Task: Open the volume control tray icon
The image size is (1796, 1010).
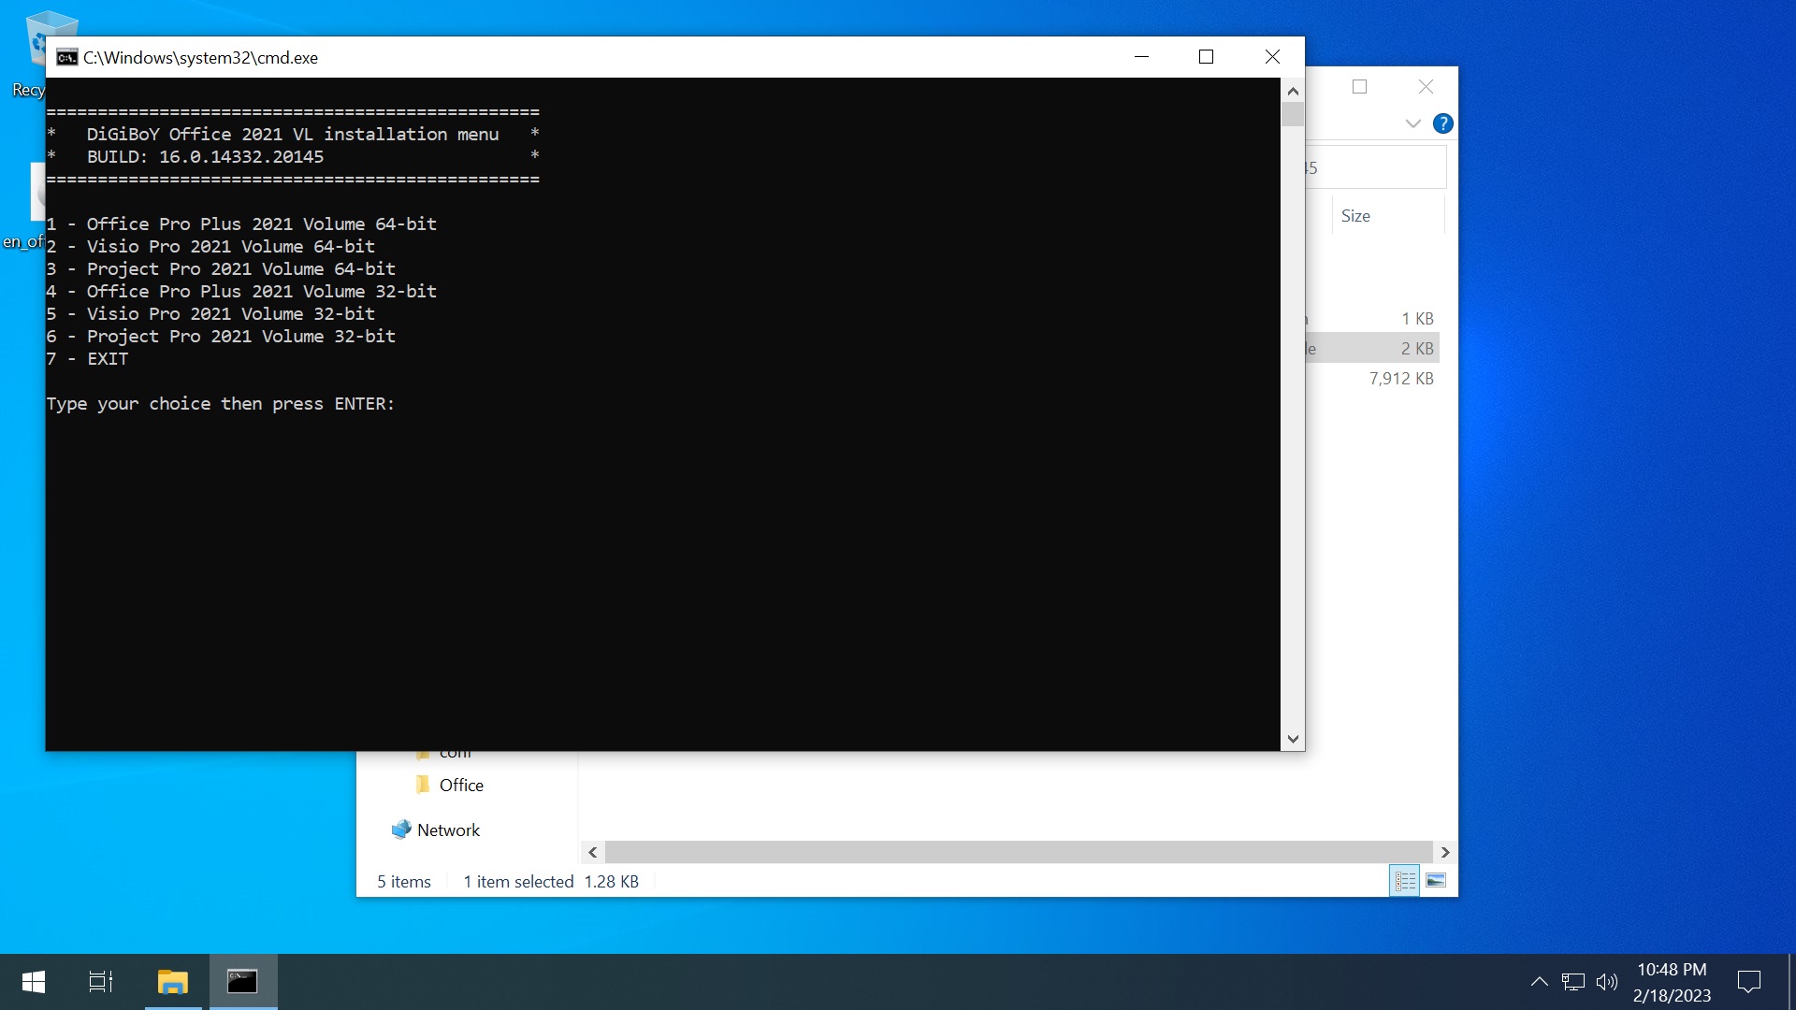Action: pyautogui.click(x=1606, y=982)
